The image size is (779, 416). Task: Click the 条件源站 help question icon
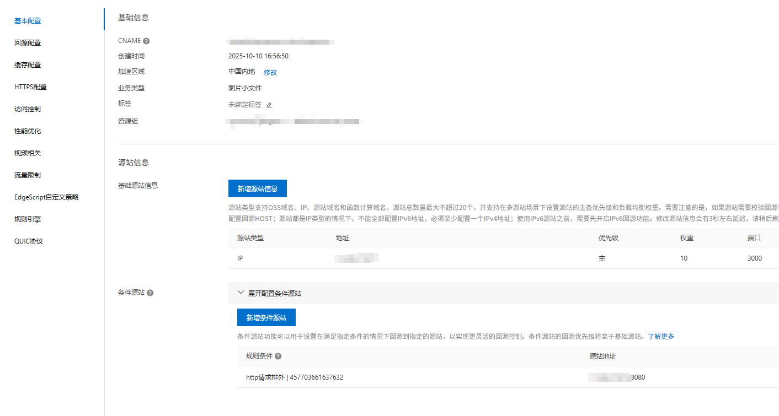150,293
